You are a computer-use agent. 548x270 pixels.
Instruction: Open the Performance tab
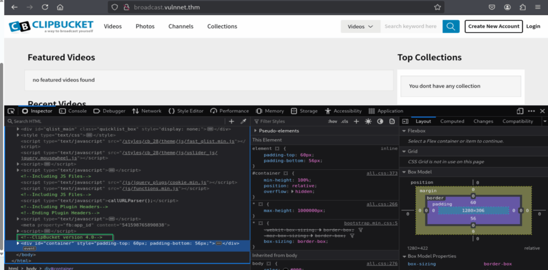(230, 111)
